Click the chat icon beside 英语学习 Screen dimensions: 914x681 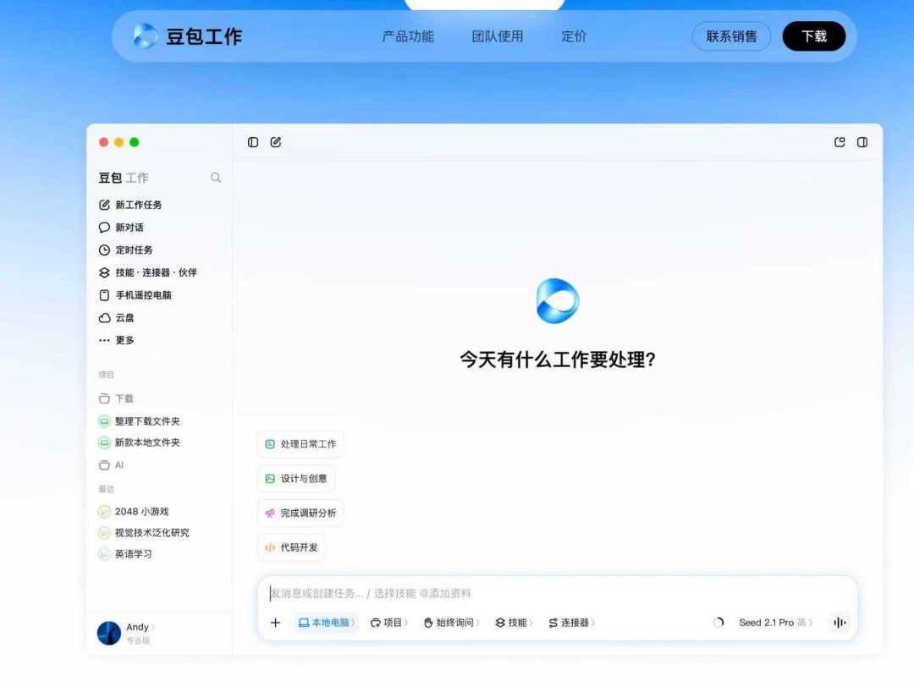[104, 554]
